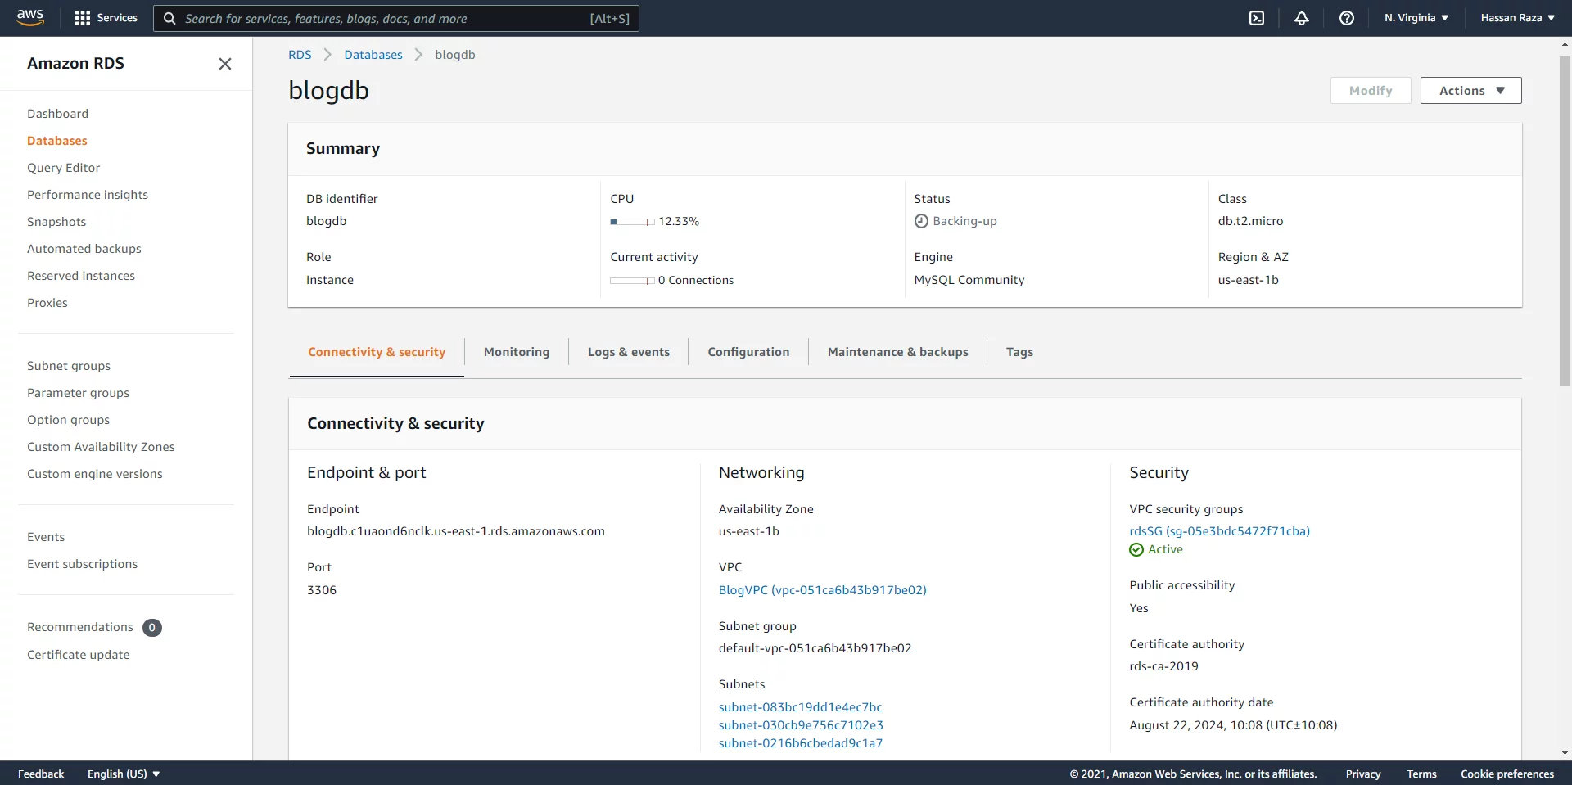The width and height of the screenshot is (1572, 785).
Task: Open the notifications bell
Action: point(1302,18)
